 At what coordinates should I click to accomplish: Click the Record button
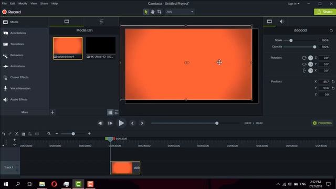coord(12,12)
